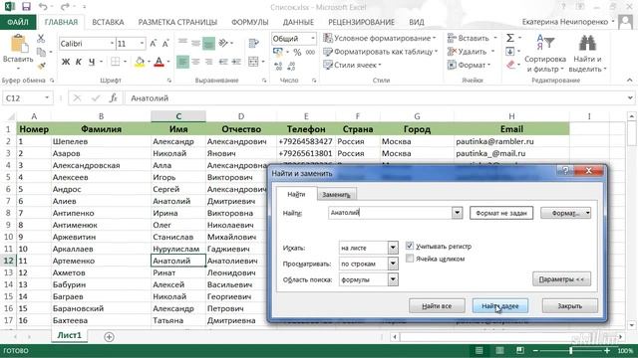This screenshot has height=358, width=638.
Task: Apply bold with the Ж button
Action: point(66,62)
